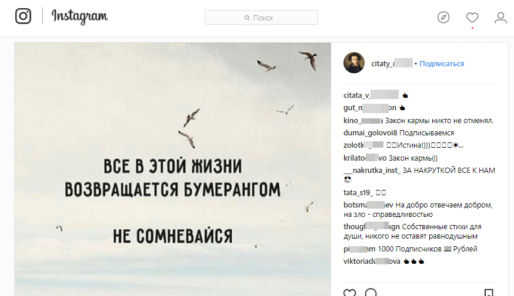Screen dimensions: 514x296
Task: Save the post with bookmark icon
Action: 489,292
